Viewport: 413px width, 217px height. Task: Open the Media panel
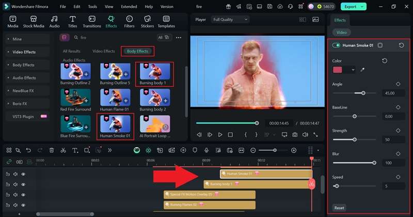tap(12, 22)
